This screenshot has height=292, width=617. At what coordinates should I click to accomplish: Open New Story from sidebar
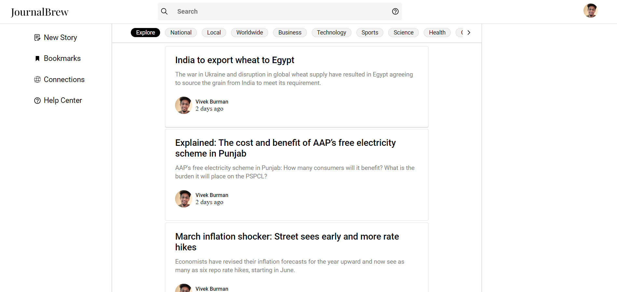[x=61, y=37]
